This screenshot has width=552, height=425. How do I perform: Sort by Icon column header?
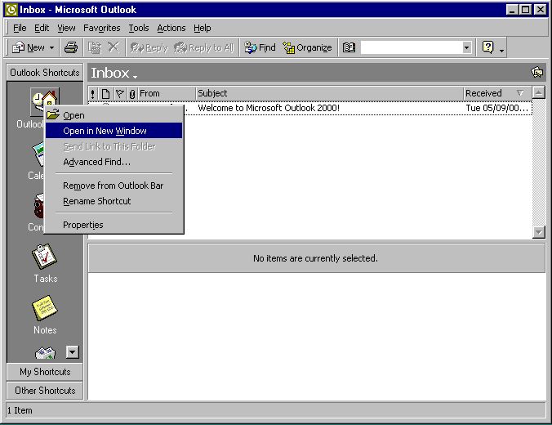(105, 94)
